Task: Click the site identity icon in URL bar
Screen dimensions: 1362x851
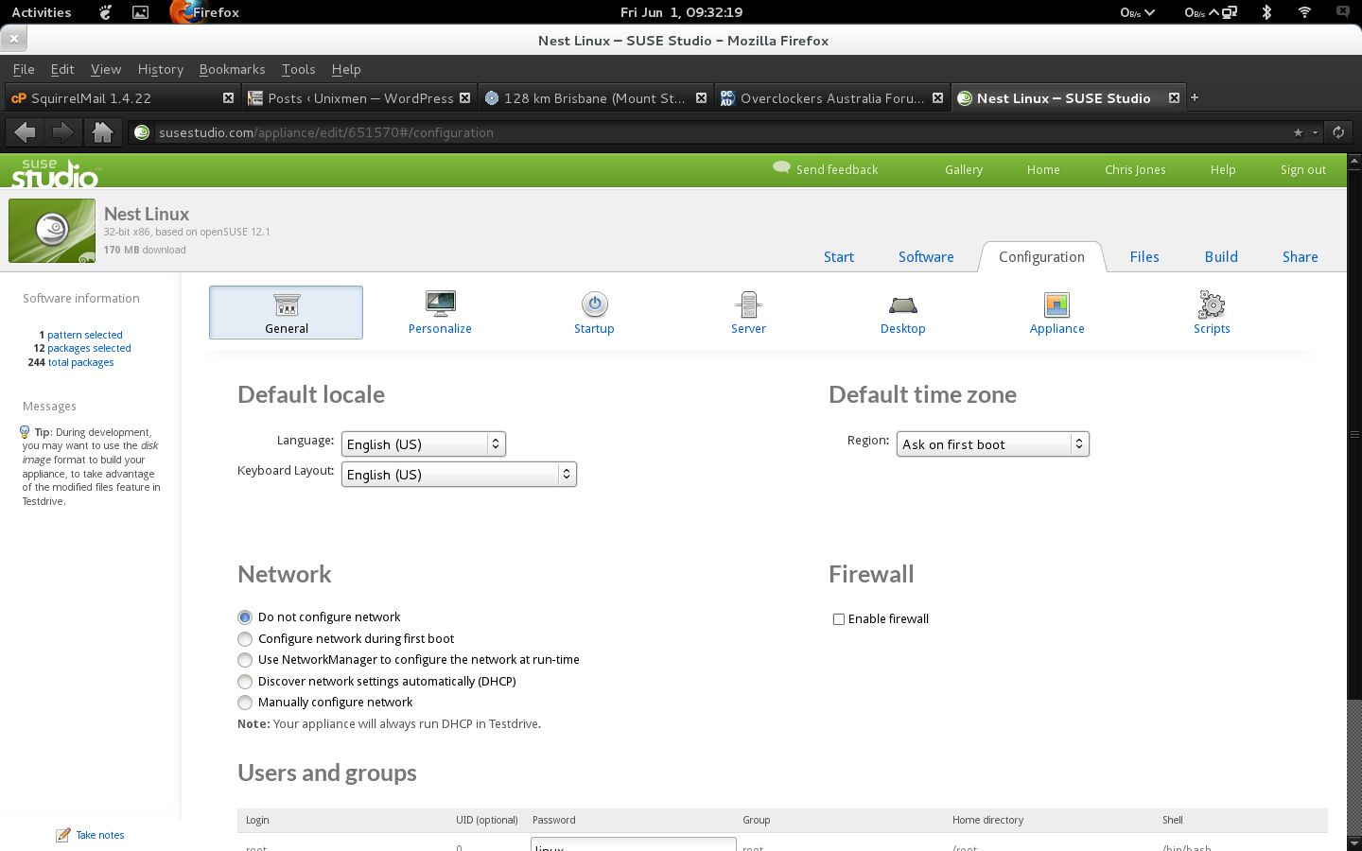Action: pyautogui.click(x=142, y=132)
